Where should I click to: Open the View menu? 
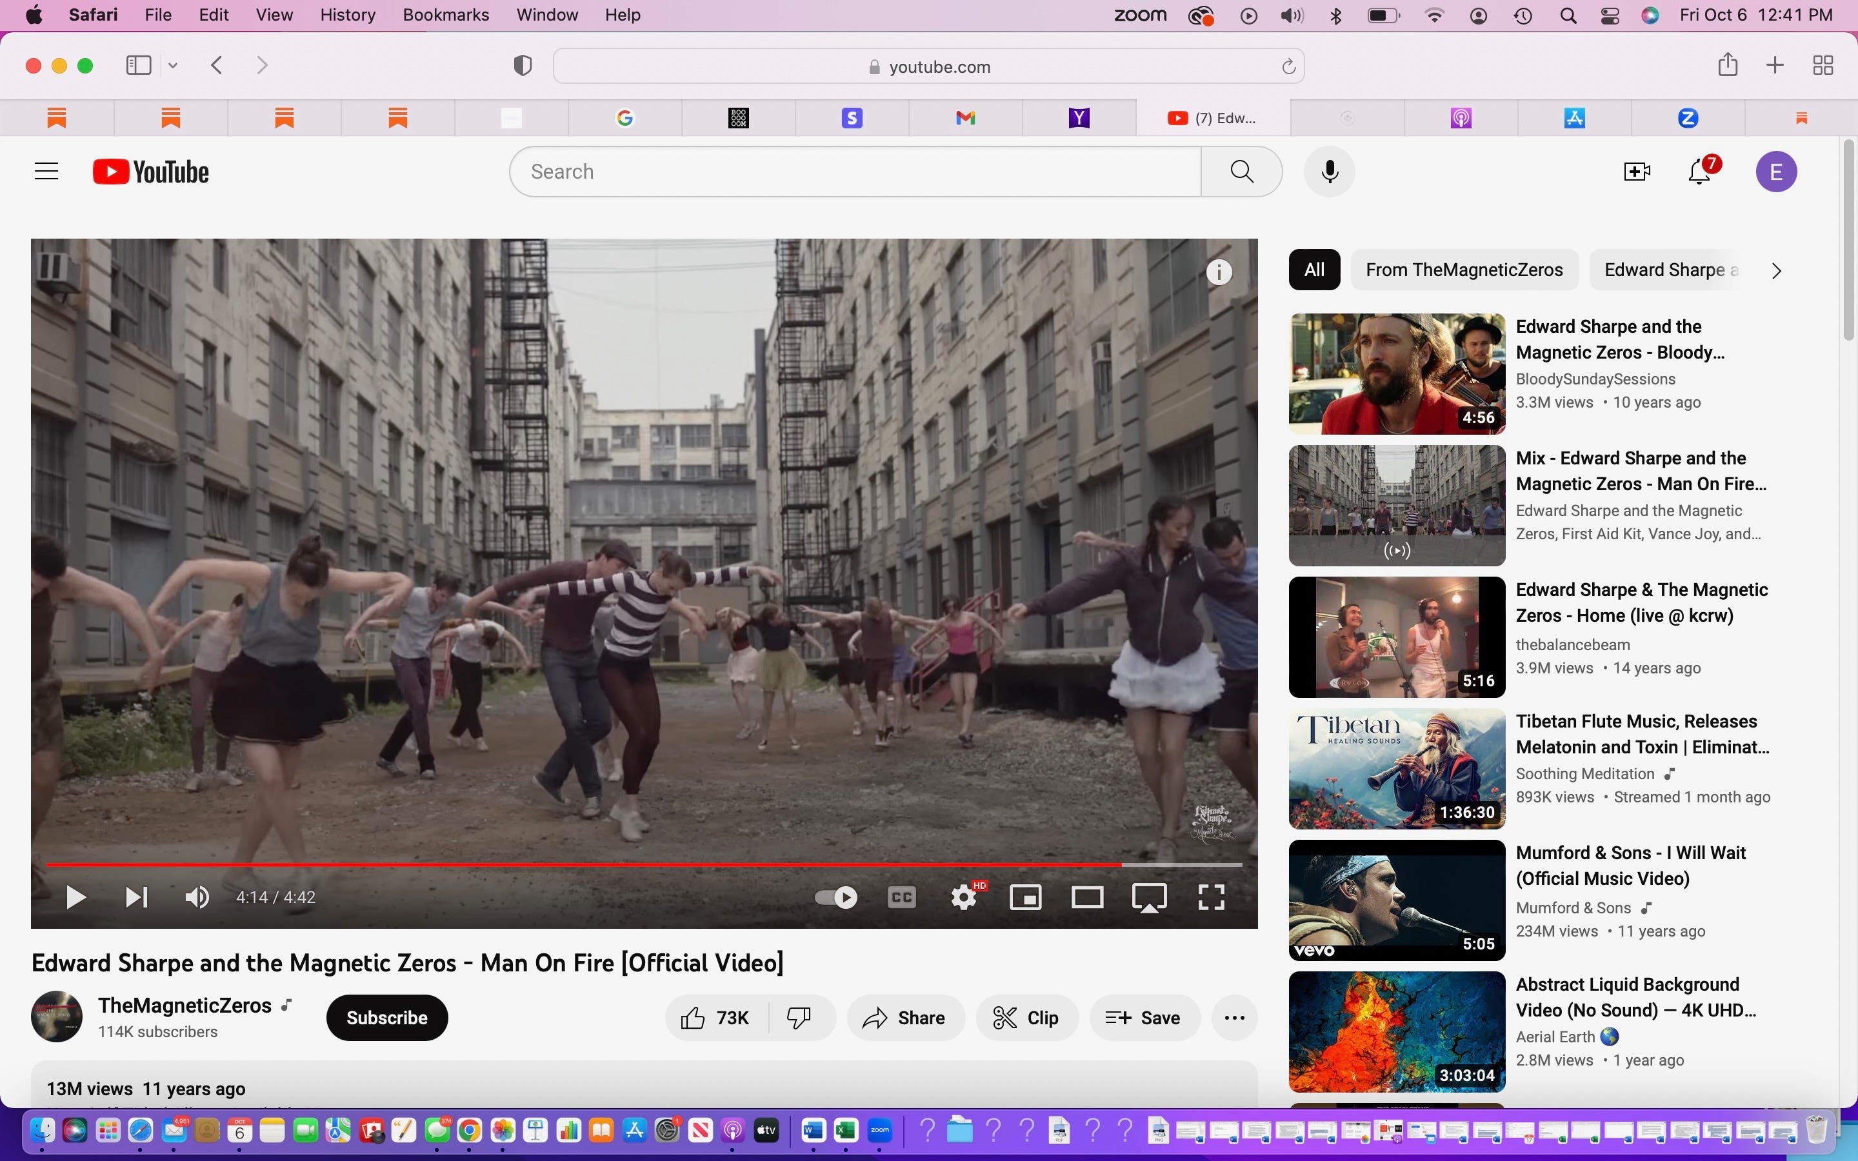274,15
